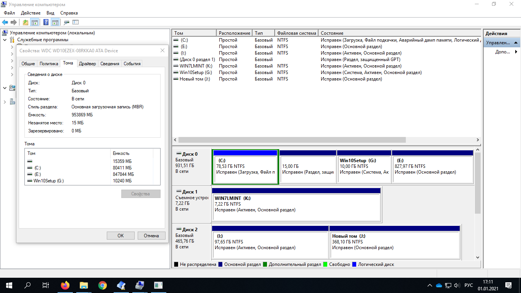
Task: Select the 847844 МБ (E:) row in dialog
Action: pos(92,174)
